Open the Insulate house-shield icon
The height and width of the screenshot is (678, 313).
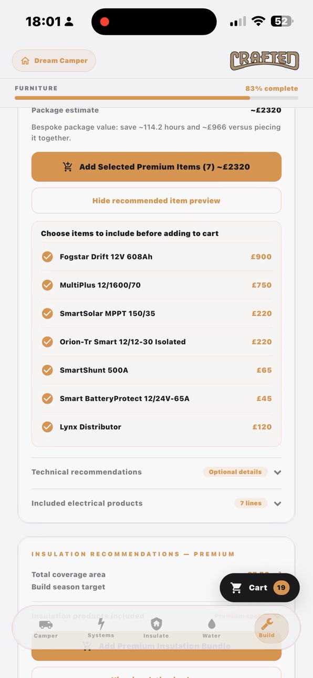click(156, 624)
